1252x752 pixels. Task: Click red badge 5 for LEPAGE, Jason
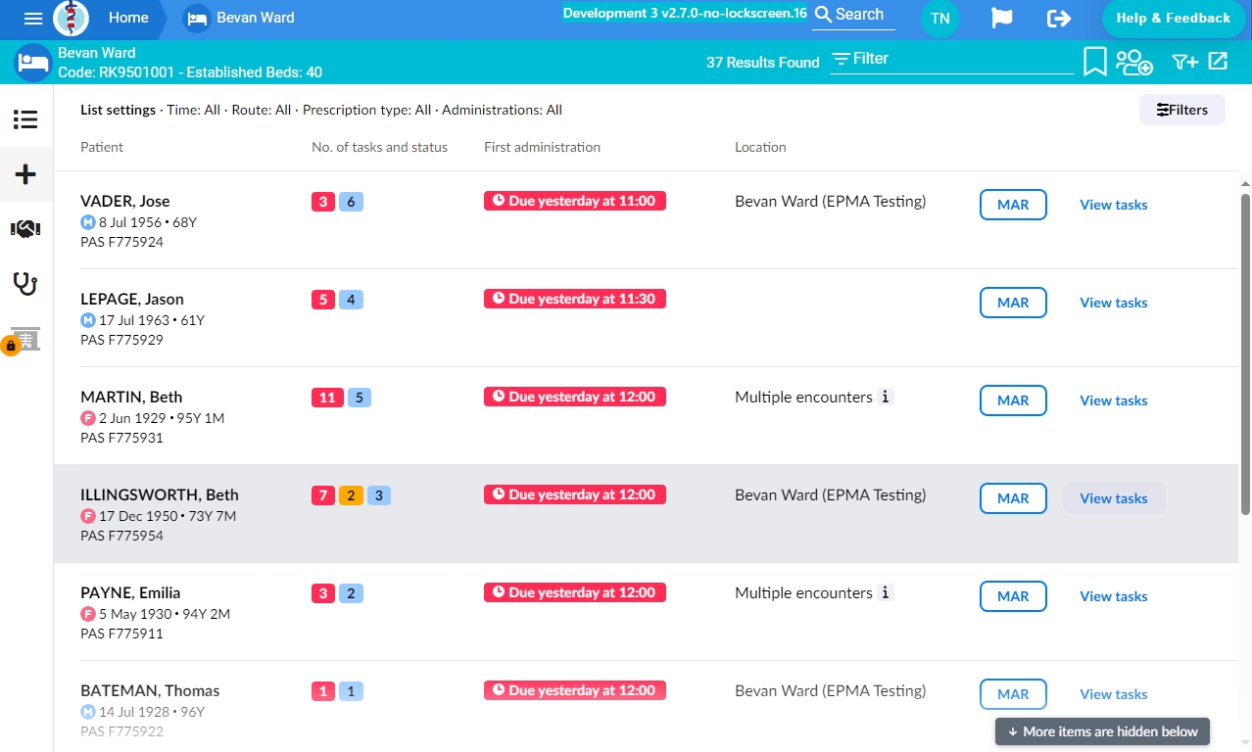[x=323, y=300]
